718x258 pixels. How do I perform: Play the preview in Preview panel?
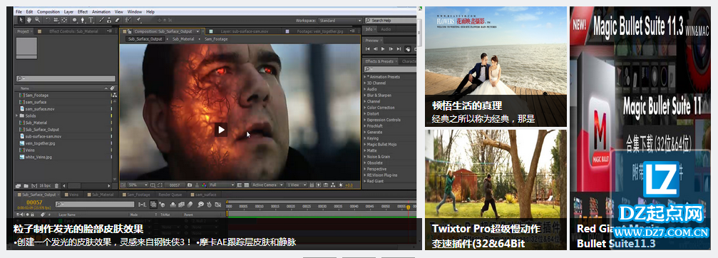tap(383, 49)
